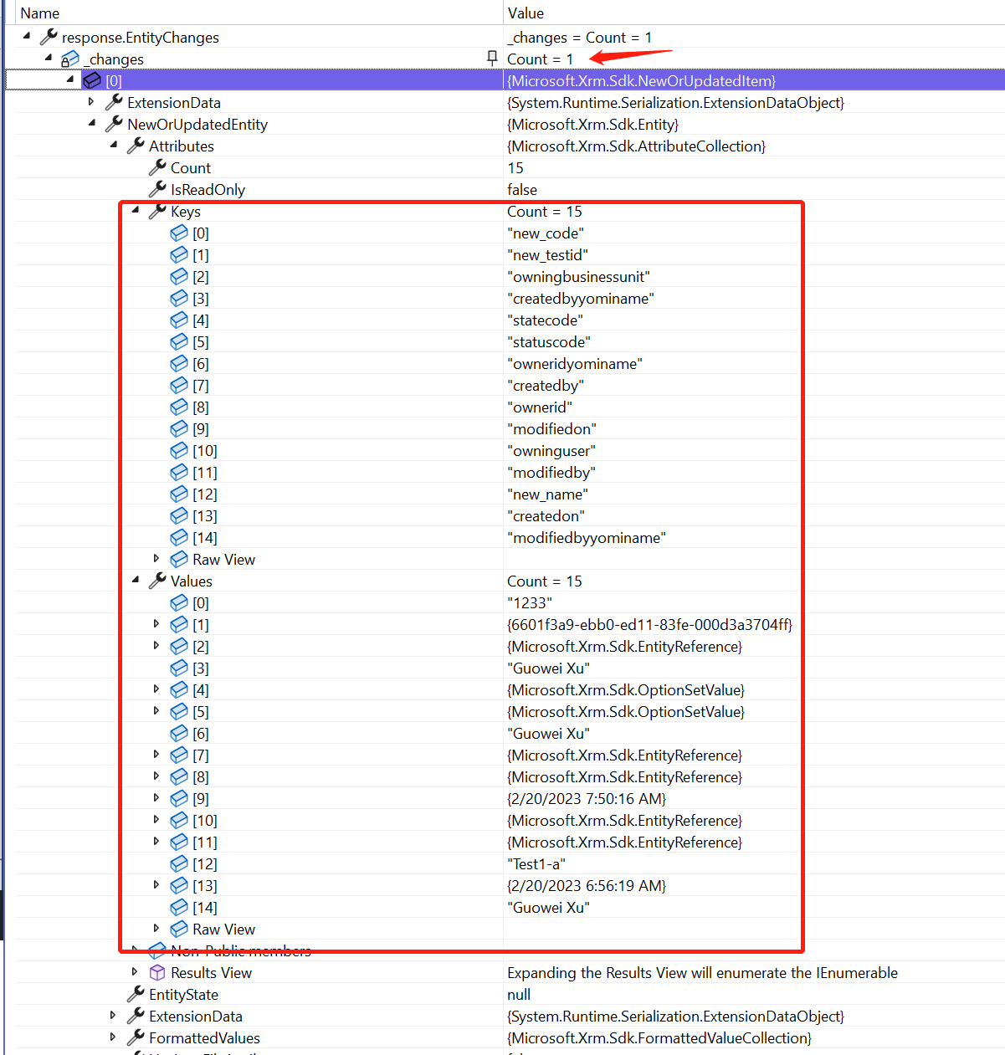Collapse the Keys node
The width and height of the screenshot is (1005, 1055).
point(136,211)
